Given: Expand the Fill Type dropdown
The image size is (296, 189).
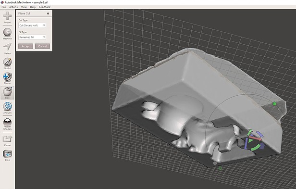Looking at the screenshot, I should point(32,37).
